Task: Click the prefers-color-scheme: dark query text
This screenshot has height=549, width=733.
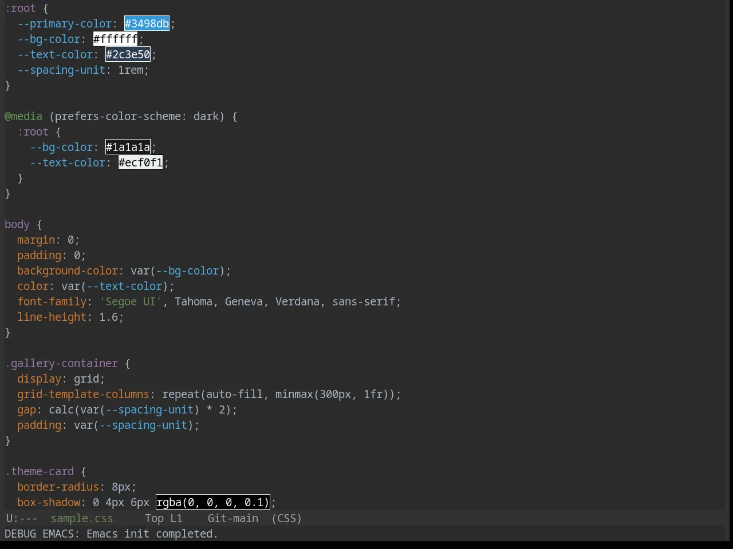Action: [137, 116]
